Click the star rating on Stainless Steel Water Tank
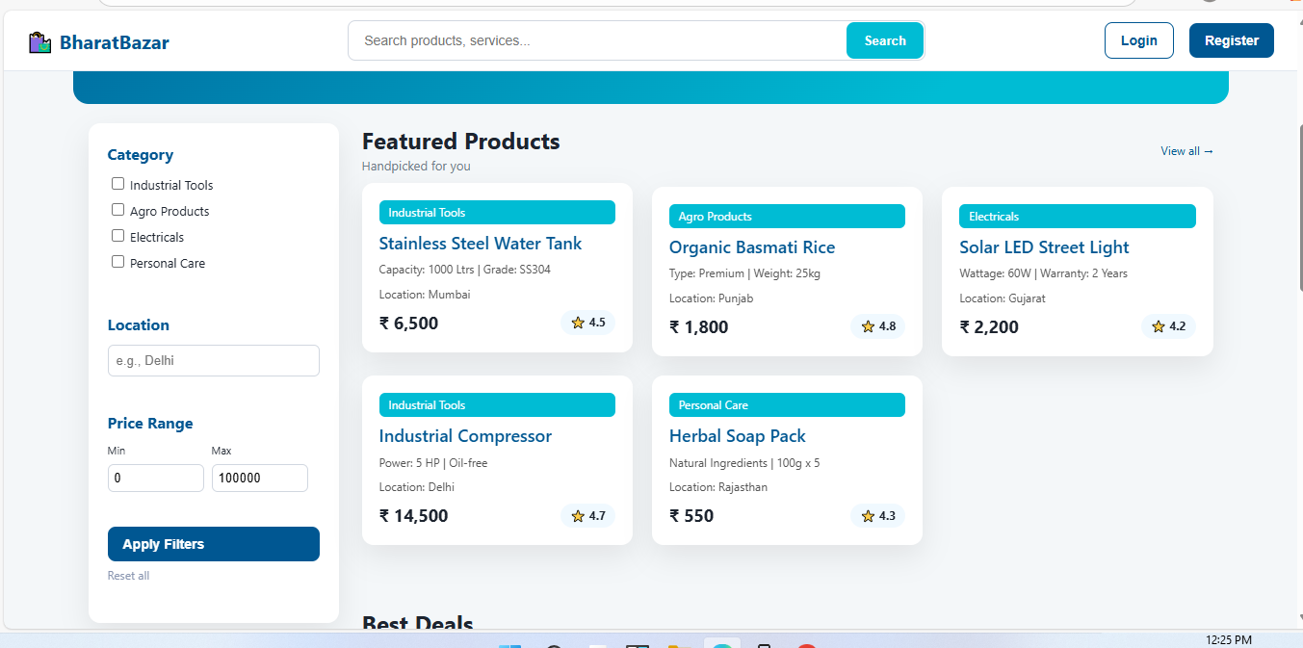This screenshot has height=648, width=1303. click(587, 323)
